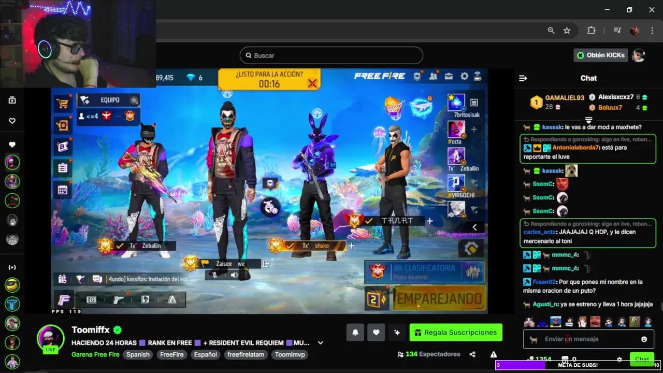The width and height of the screenshot is (663, 373).
Task: Click Fraan02 username in chat
Action: 544,282
